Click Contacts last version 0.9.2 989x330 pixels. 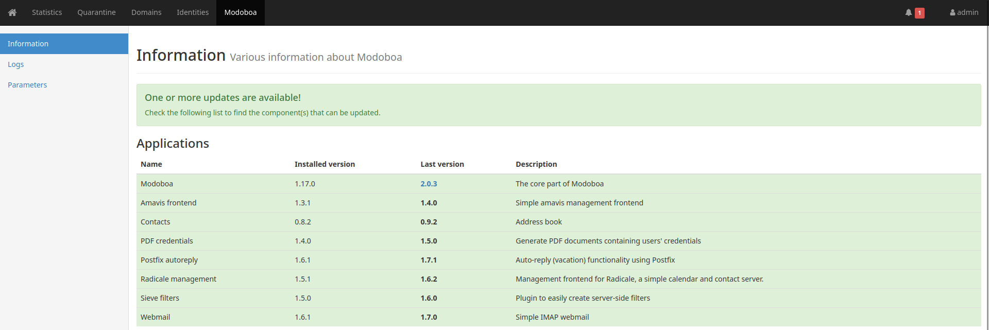click(429, 222)
